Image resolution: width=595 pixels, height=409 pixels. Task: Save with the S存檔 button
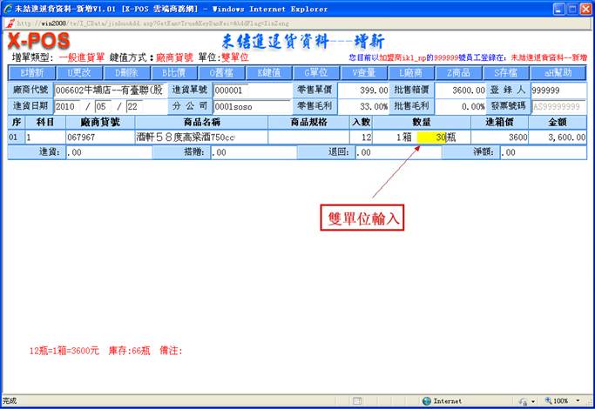(x=505, y=73)
